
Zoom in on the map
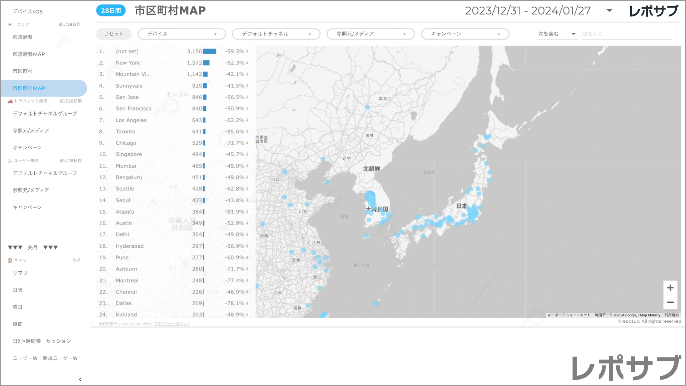[670, 288]
